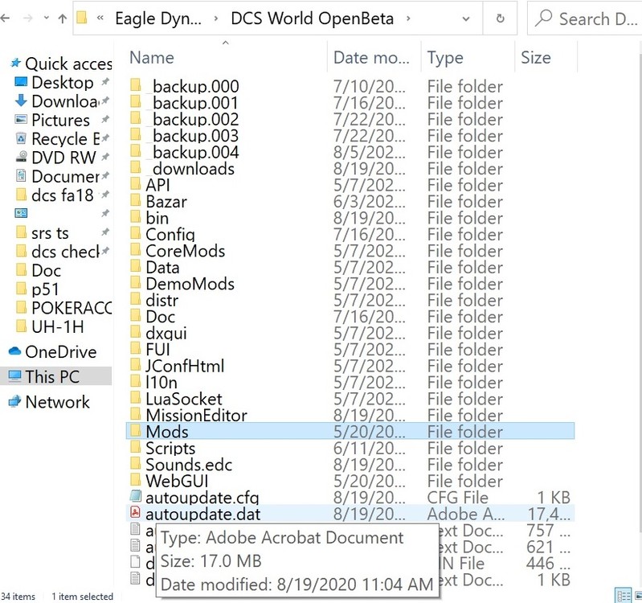
Task: Expand address bar history dropdown
Action: click(465, 18)
